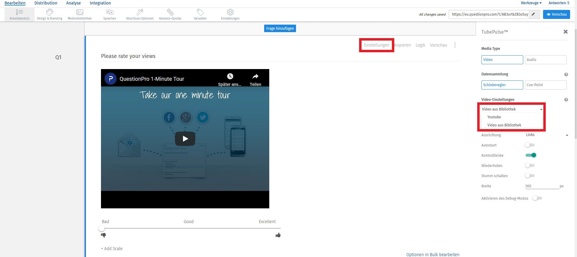
Task: Click the Datensammlung help icon
Action: (x=566, y=74)
